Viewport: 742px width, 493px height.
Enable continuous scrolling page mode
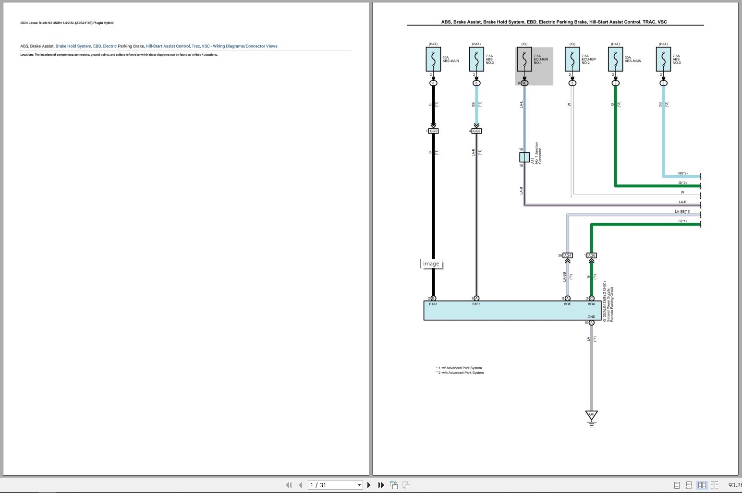click(x=689, y=485)
